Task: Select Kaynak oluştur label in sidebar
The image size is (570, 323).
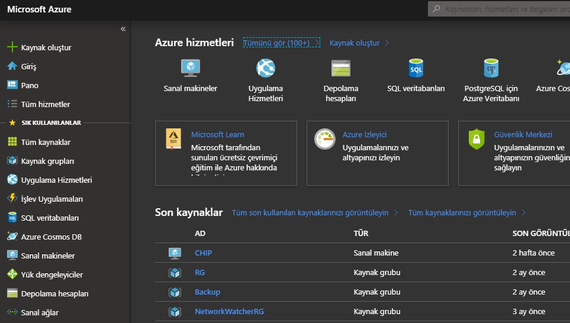Action: tap(46, 47)
